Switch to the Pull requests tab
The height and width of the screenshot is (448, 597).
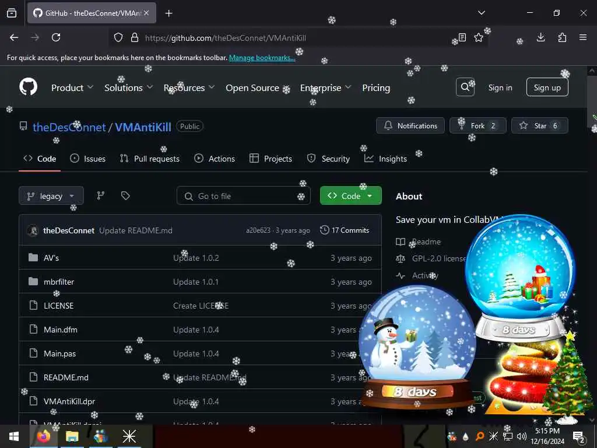click(x=149, y=159)
